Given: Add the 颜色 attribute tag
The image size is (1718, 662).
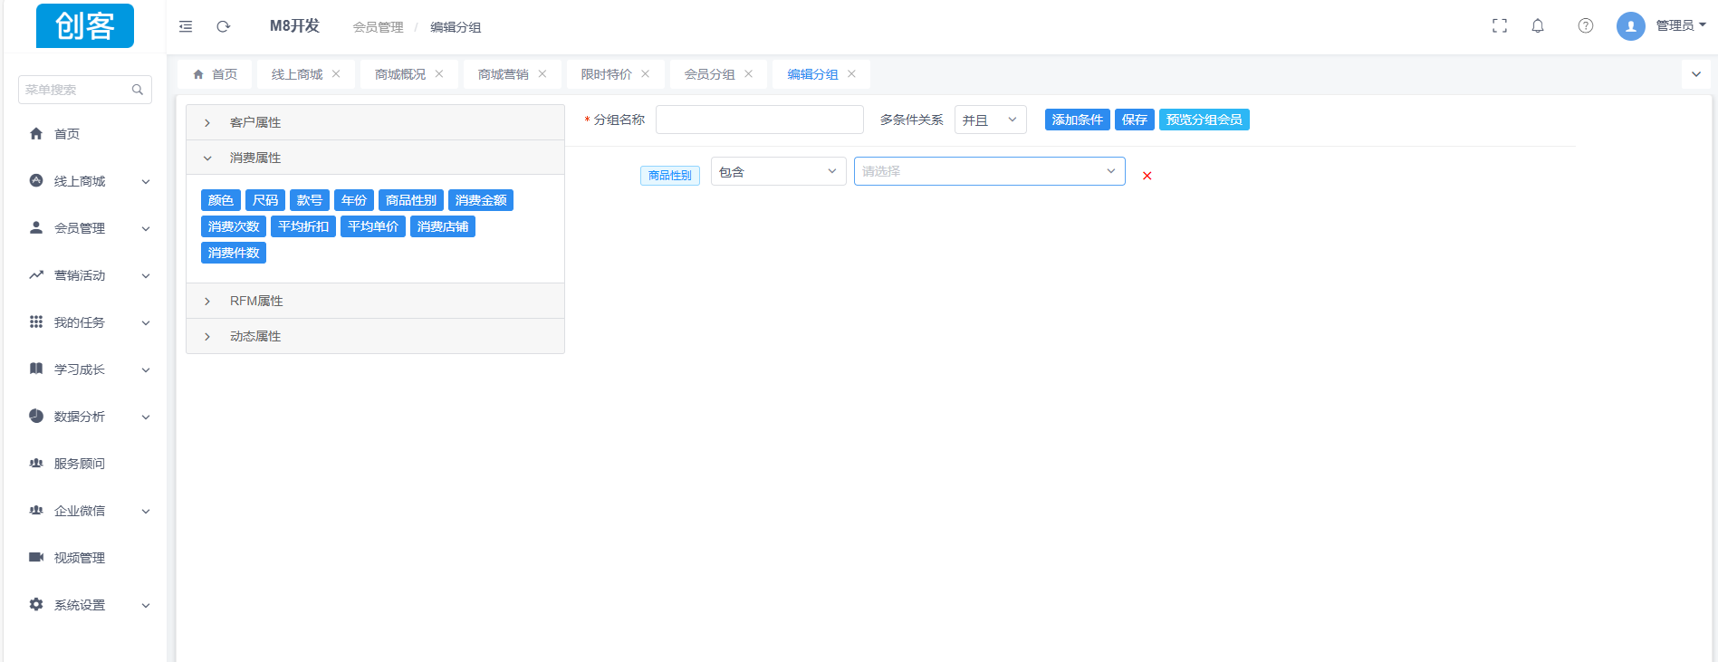Looking at the screenshot, I should tap(221, 200).
